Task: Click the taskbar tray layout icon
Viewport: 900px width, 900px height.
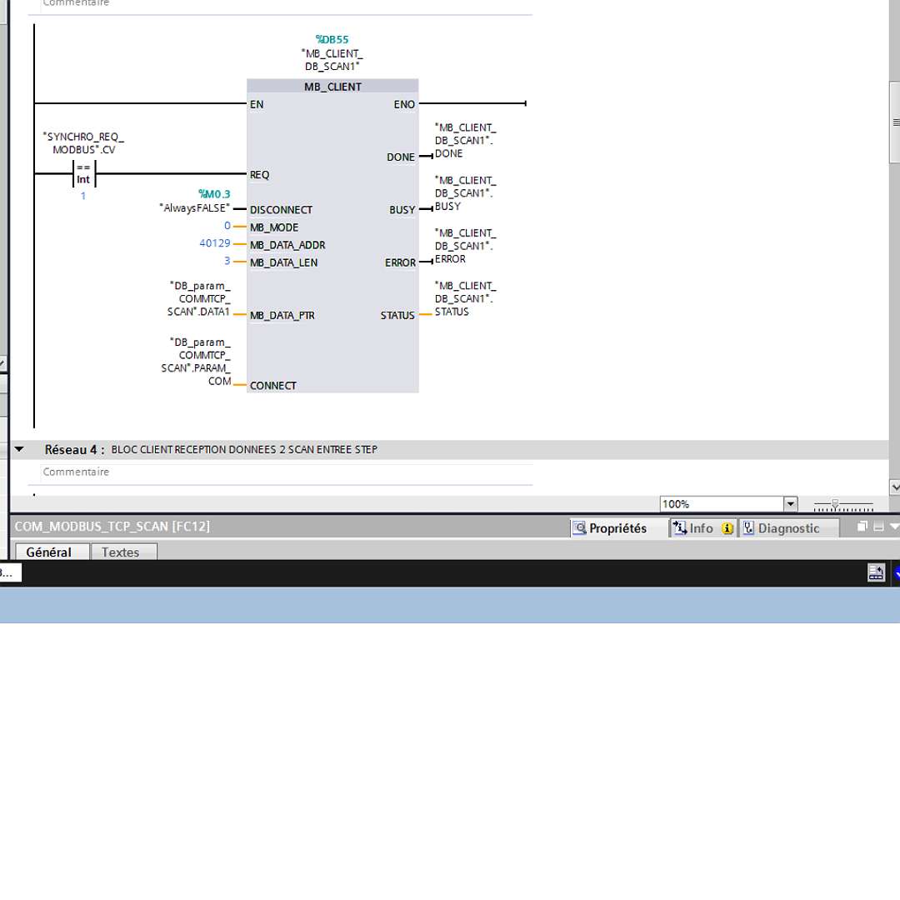Action: tap(876, 573)
